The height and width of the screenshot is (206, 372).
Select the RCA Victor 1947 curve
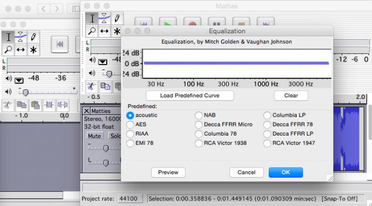point(267,143)
